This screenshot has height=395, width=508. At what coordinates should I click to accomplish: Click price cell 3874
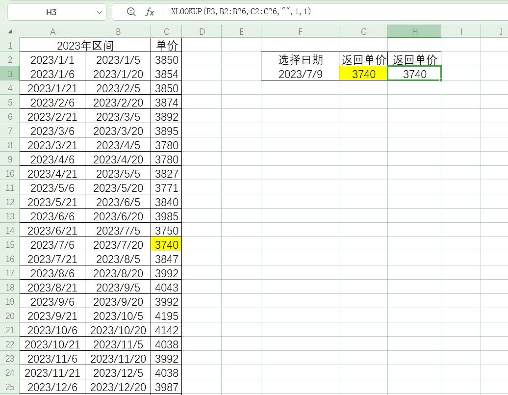[167, 102]
